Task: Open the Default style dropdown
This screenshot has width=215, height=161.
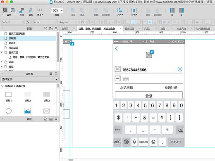Action: click(12, 22)
